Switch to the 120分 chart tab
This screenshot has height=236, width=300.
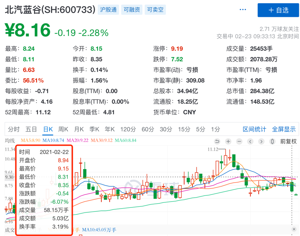[128, 129]
